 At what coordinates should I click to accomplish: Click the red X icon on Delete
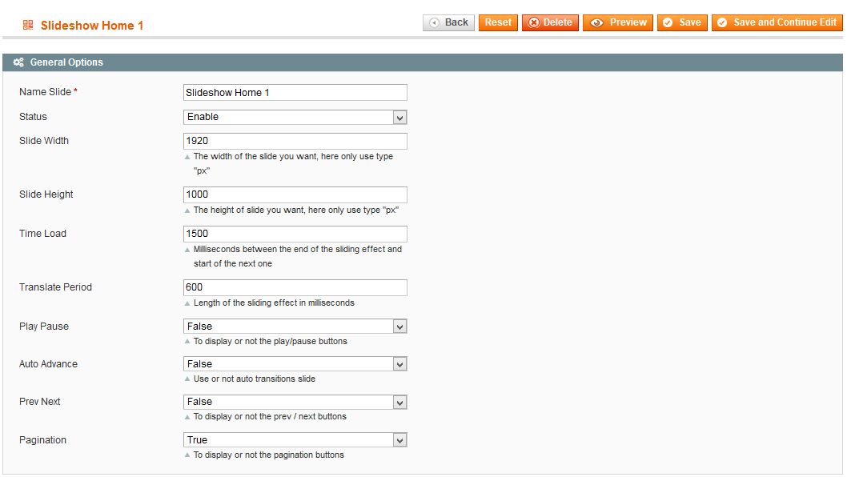click(x=534, y=22)
